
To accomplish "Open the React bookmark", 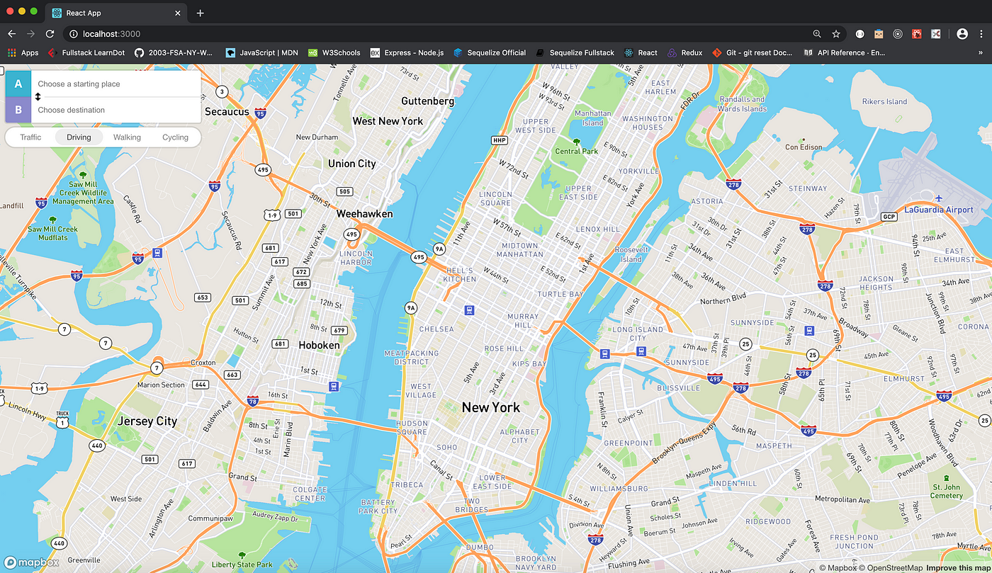I will click(641, 52).
